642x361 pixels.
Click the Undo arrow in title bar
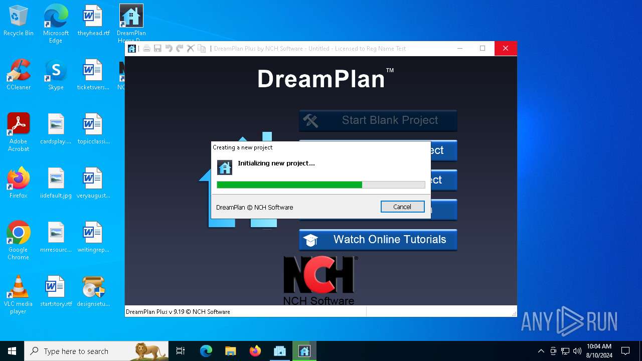click(169, 49)
